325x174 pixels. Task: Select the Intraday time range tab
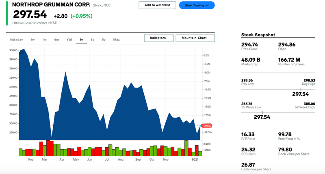coord(16,39)
